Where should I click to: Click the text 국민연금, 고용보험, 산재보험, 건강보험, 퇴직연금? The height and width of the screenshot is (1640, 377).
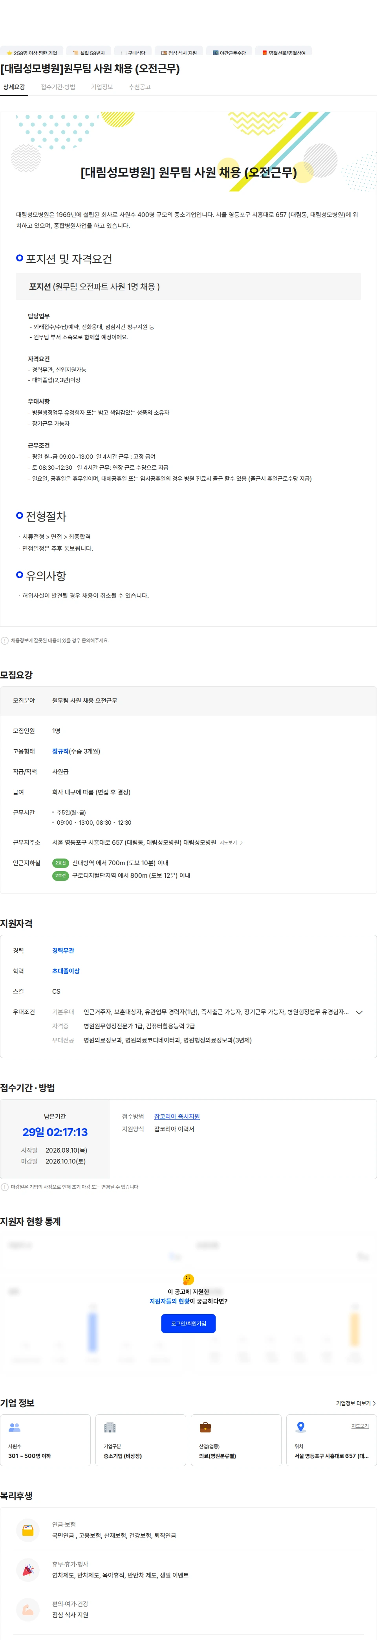(114, 1536)
